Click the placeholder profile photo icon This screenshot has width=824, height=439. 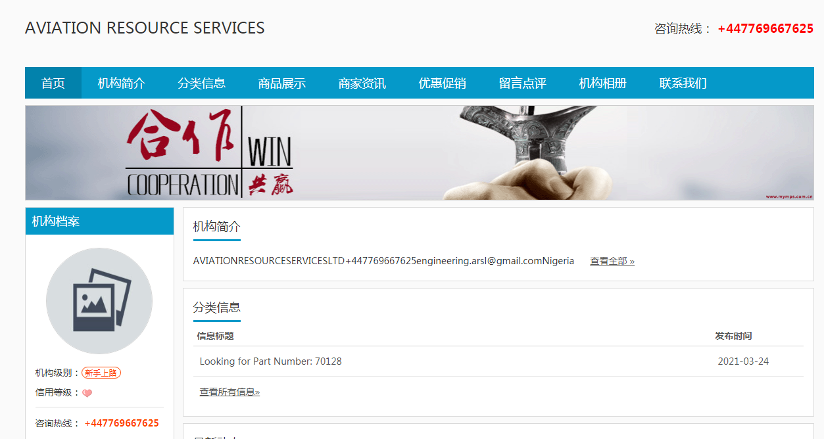(x=99, y=301)
